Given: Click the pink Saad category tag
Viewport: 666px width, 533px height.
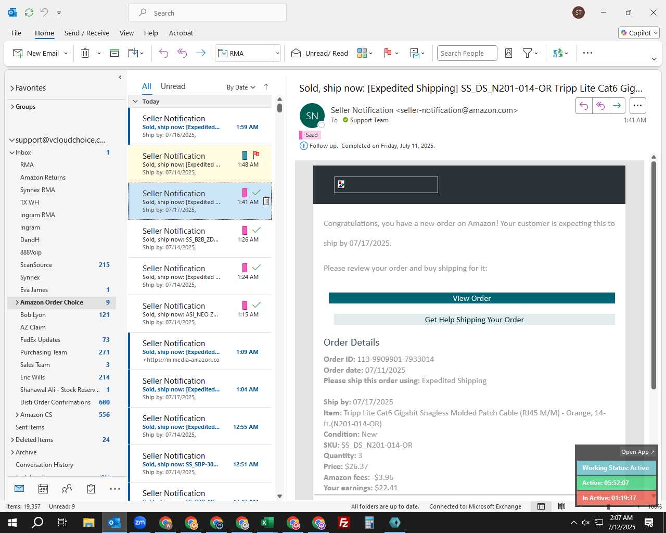Looking at the screenshot, I should pyautogui.click(x=310, y=135).
